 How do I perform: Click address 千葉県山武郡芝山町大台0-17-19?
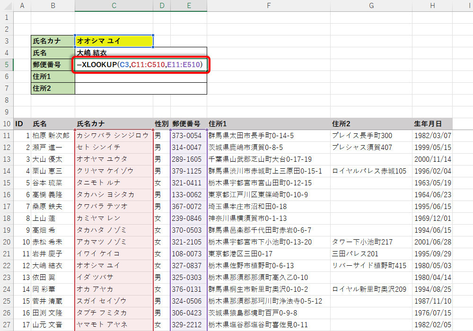[x=269, y=159]
